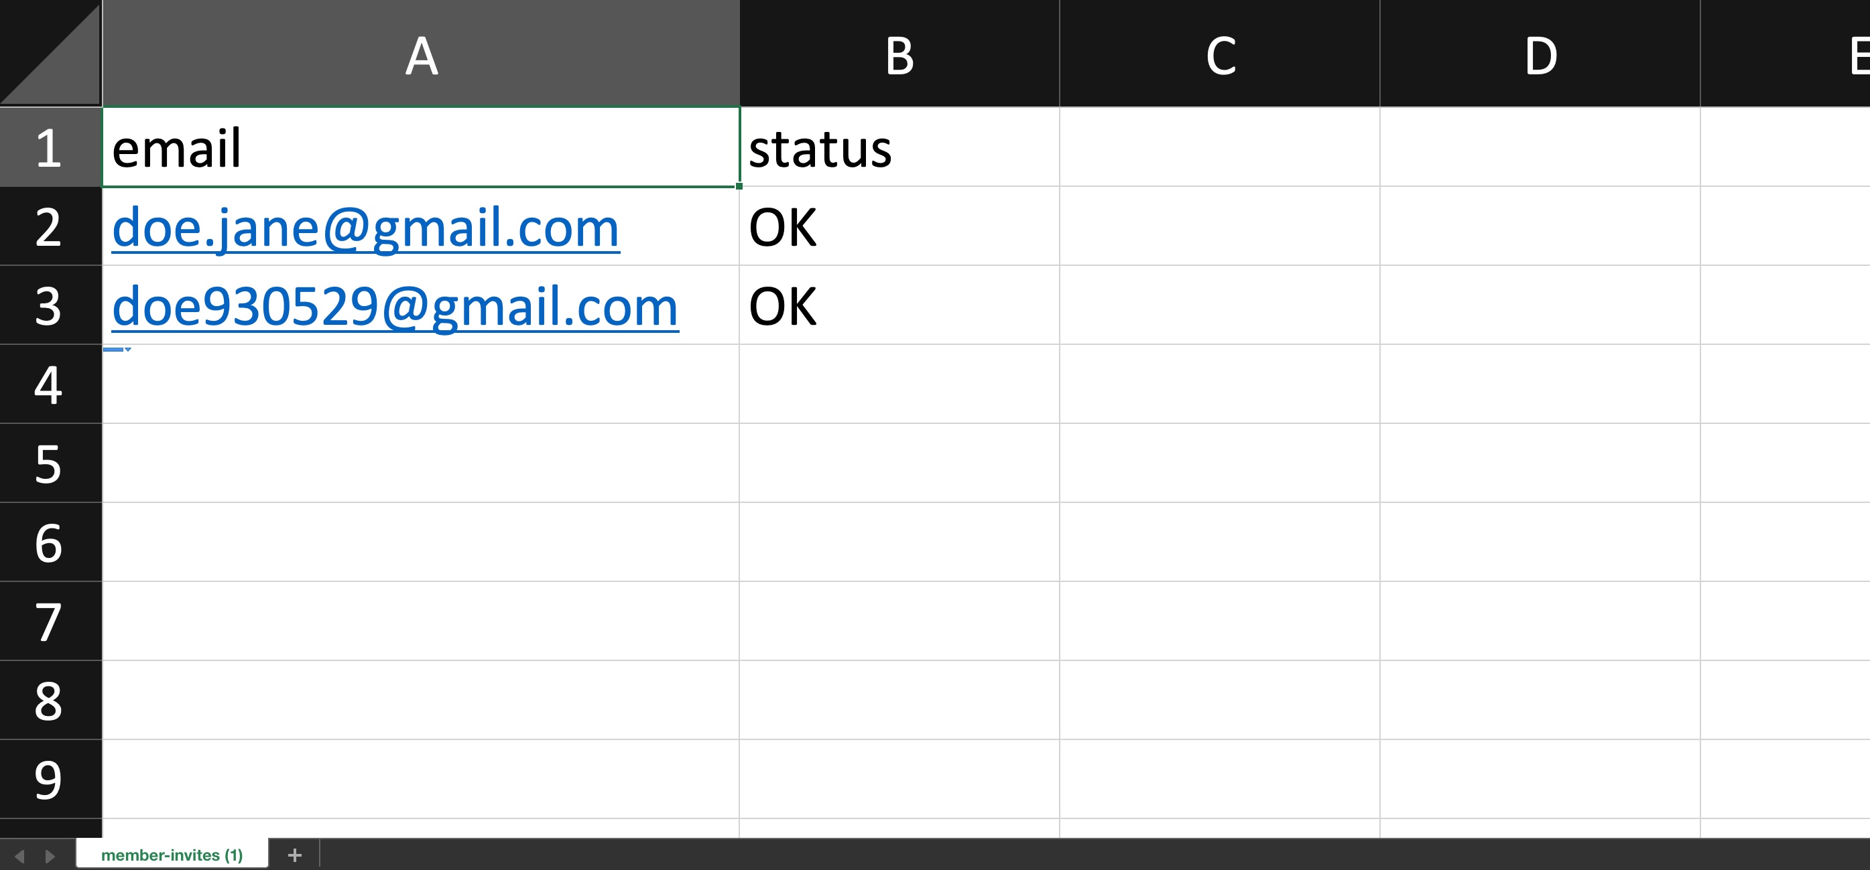The height and width of the screenshot is (870, 1870).
Task: Add a new sheet with plus icon
Action: [294, 855]
